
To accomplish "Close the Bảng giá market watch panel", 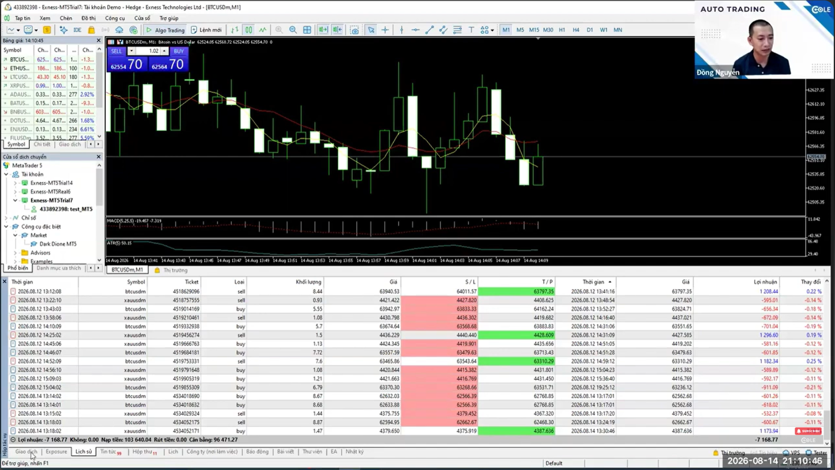I will pyautogui.click(x=98, y=40).
